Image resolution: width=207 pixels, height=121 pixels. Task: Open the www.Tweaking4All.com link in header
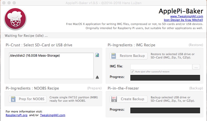point(187,16)
